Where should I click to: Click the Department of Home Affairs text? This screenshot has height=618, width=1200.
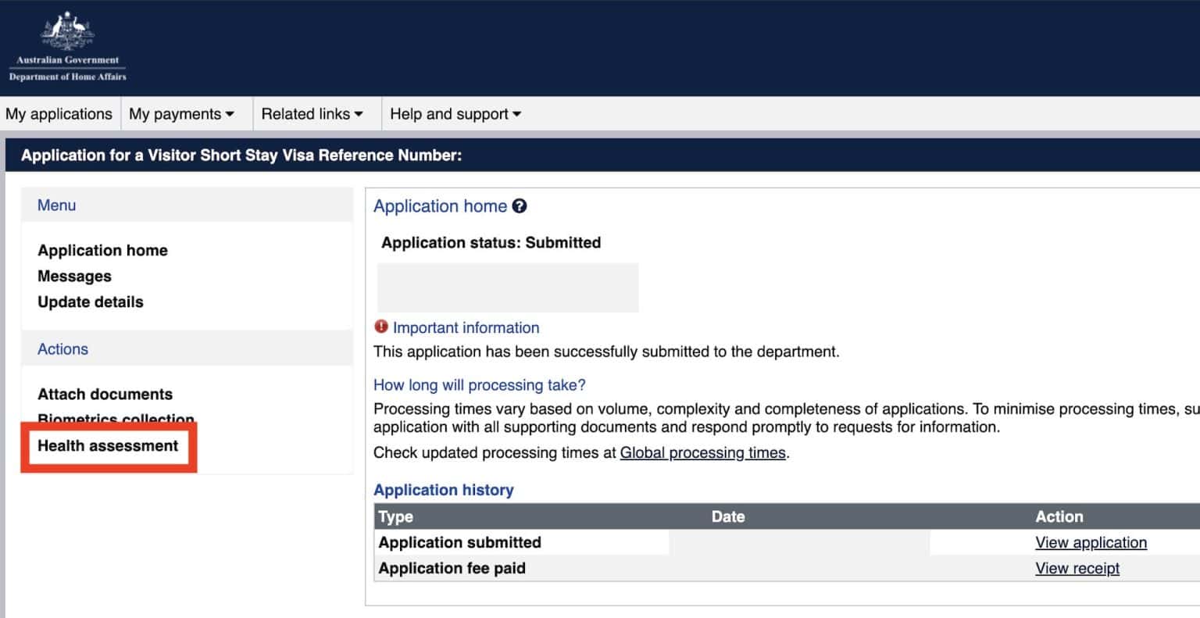point(67,77)
